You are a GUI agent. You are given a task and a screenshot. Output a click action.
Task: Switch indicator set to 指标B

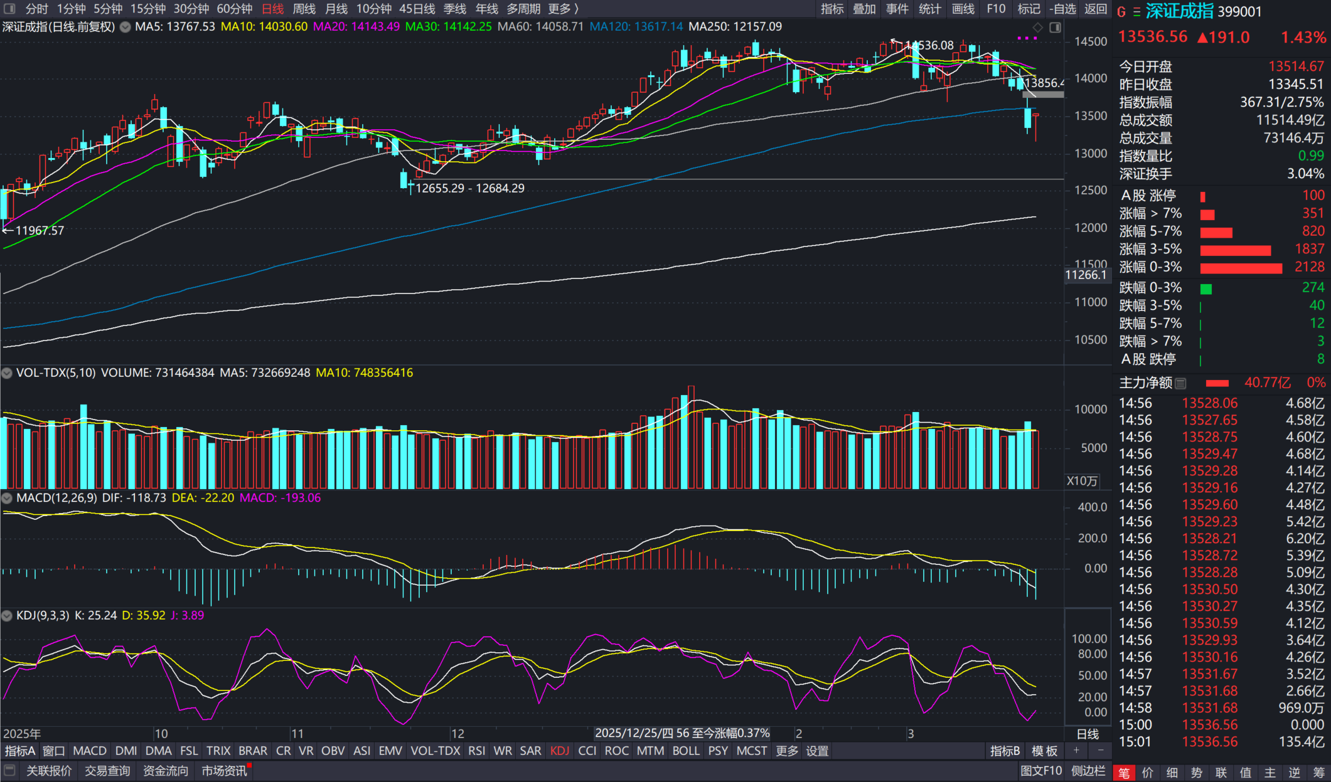coord(1005,751)
